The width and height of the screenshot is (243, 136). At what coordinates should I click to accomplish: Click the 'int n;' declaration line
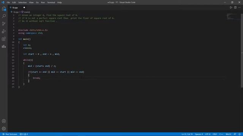pos(27,45)
